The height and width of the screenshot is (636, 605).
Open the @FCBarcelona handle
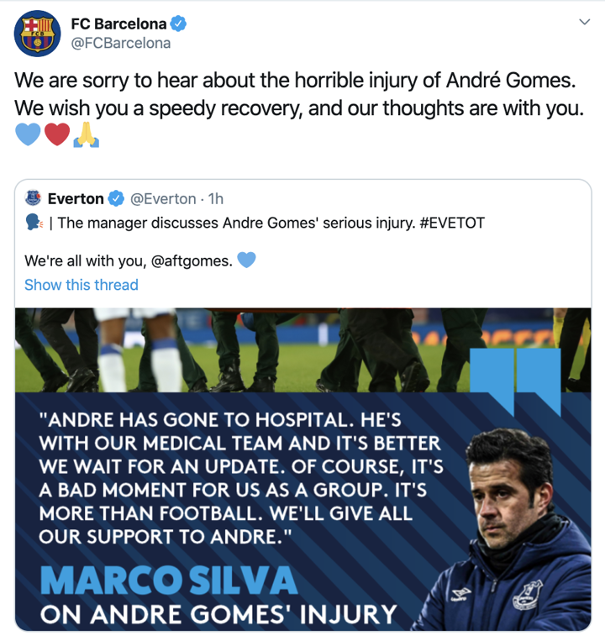[121, 44]
